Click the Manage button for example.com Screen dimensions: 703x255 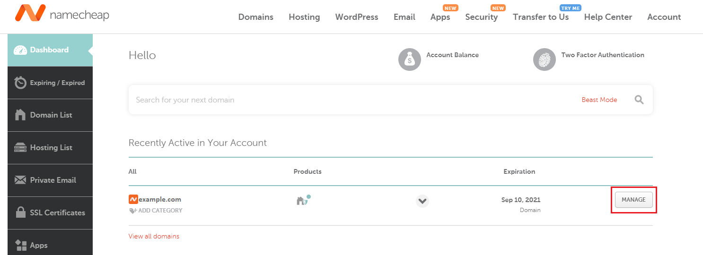[633, 200]
